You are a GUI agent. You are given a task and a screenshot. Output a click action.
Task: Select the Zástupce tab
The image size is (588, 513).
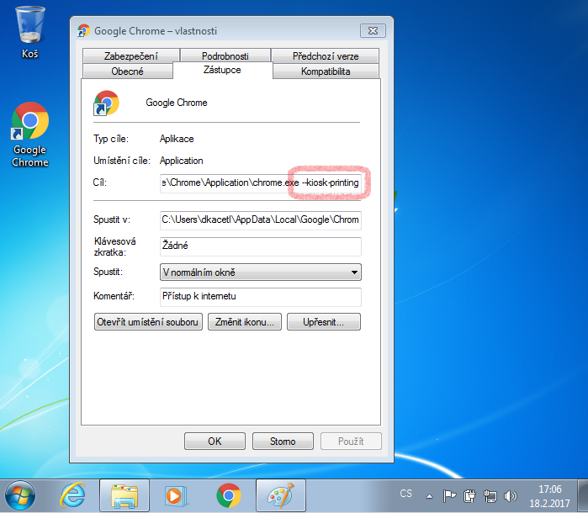pos(222,70)
